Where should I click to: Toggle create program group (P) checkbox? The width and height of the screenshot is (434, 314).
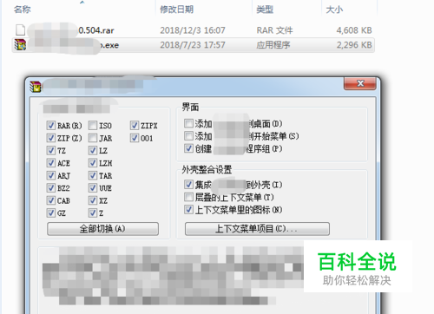[x=188, y=148]
